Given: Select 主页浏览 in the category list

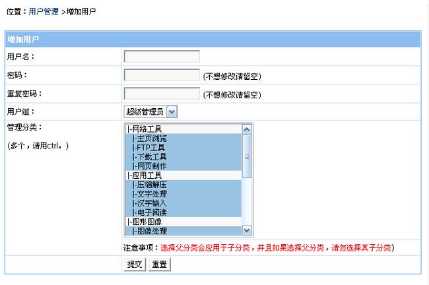Looking at the screenshot, I should pyautogui.click(x=149, y=139).
